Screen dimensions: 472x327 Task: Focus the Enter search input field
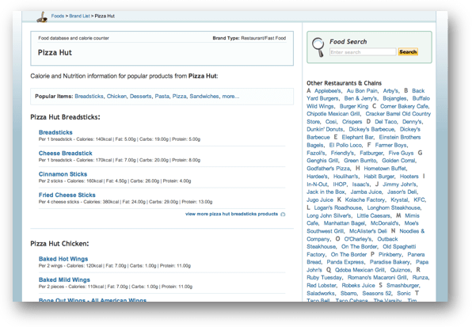363,52
